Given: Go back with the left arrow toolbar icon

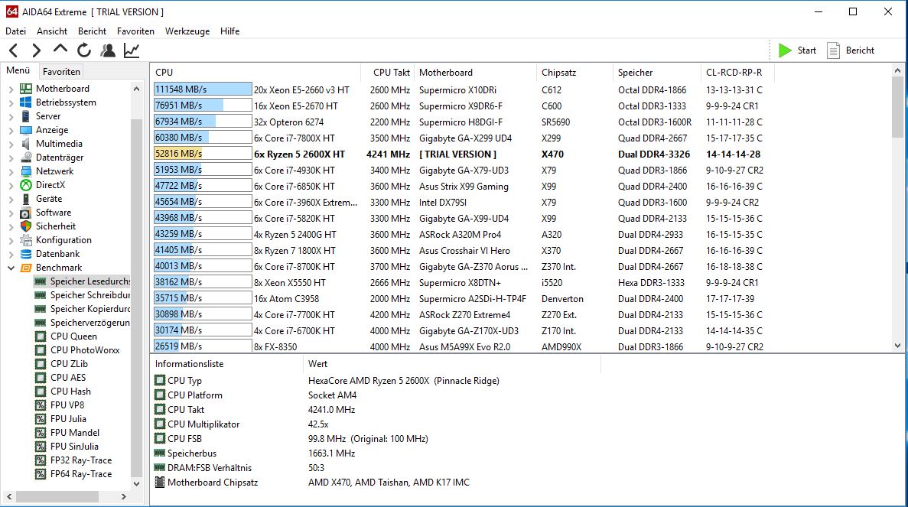Looking at the screenshot, I should [14, 50].
